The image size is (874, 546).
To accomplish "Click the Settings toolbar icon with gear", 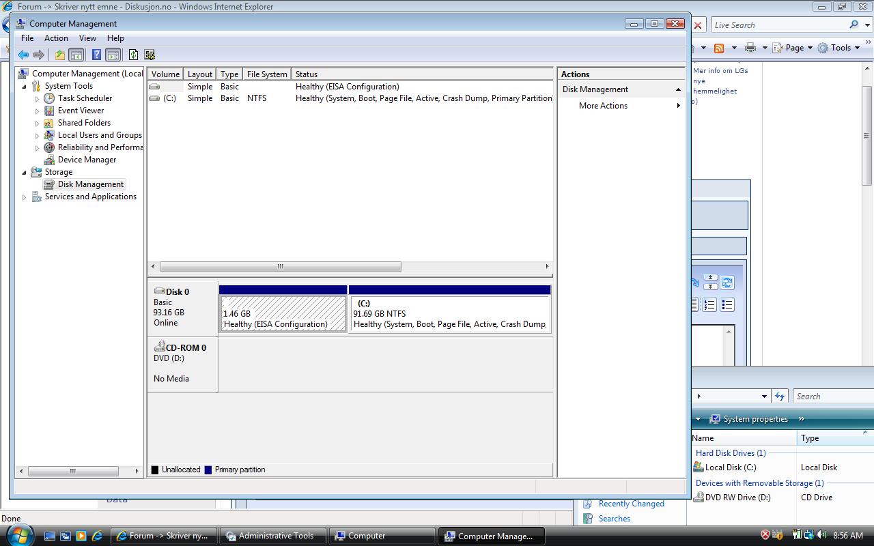I will click(150, 55).
